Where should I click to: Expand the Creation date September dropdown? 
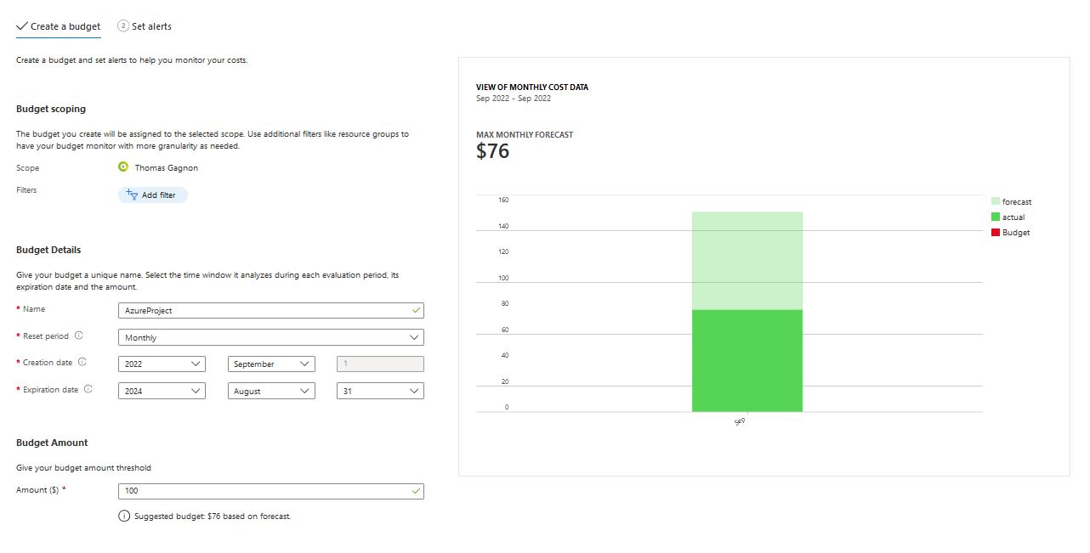click(271, 364)
